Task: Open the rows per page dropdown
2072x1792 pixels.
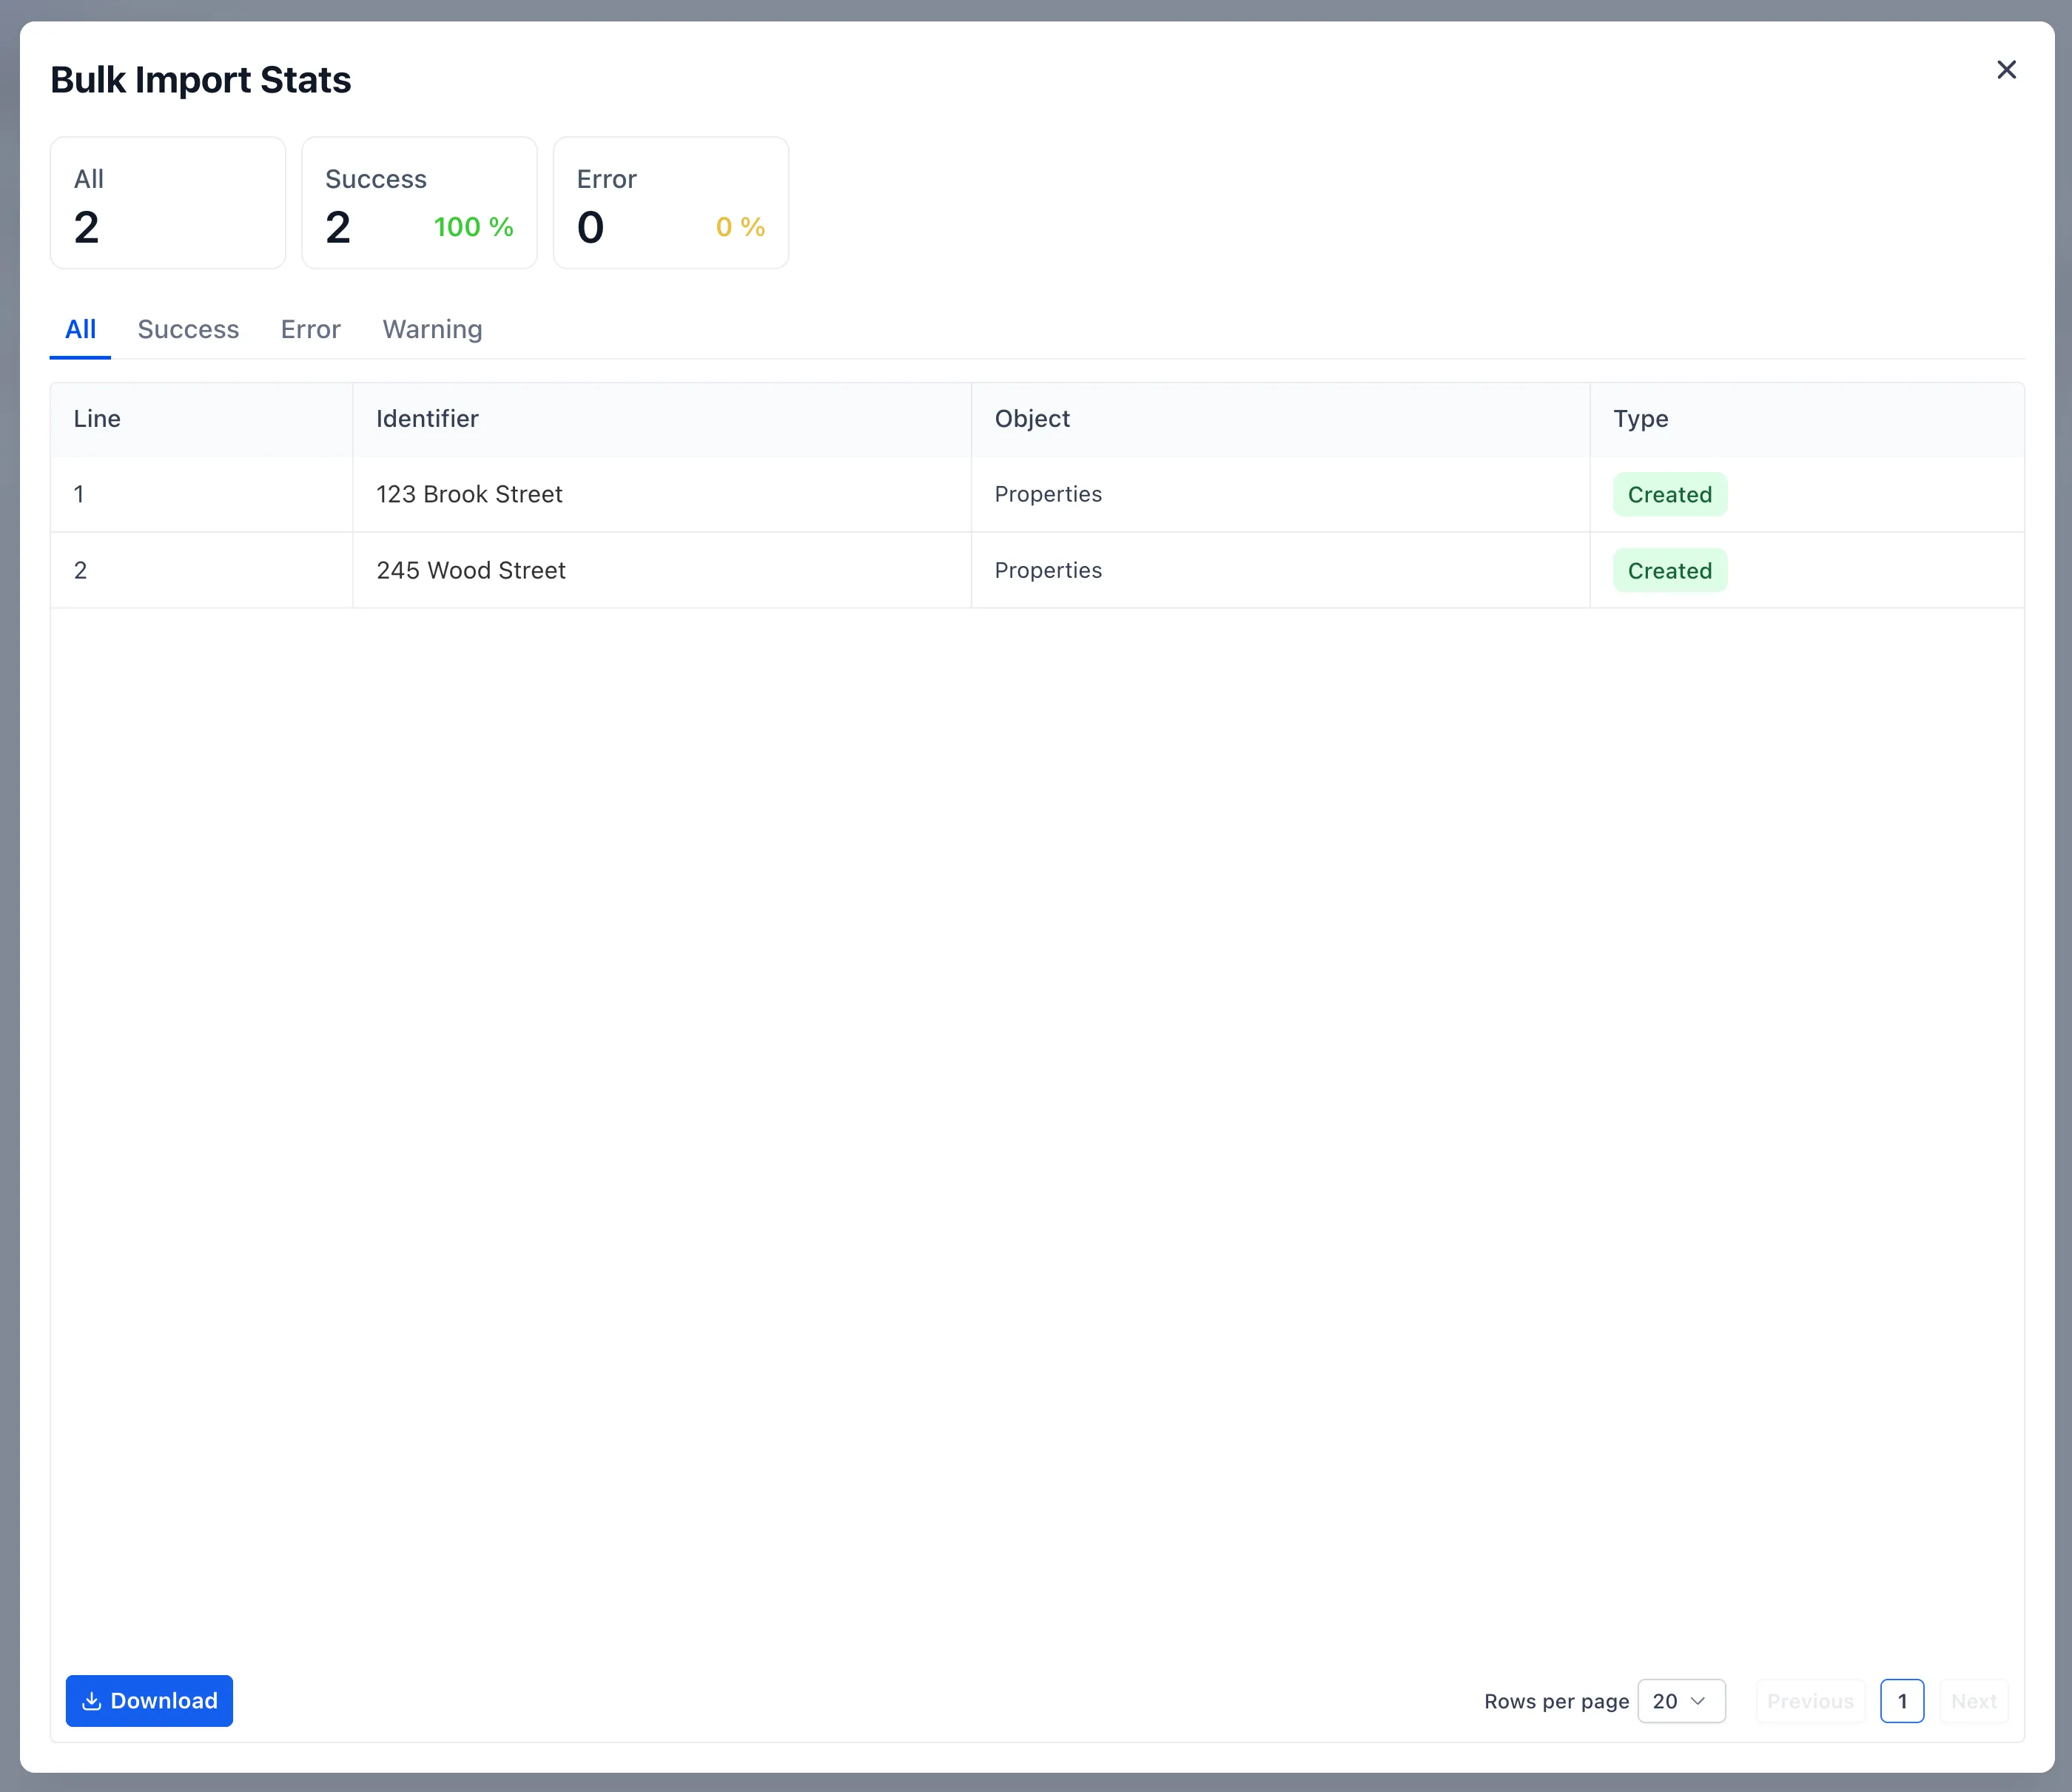Action: tap(1681, 1700)
